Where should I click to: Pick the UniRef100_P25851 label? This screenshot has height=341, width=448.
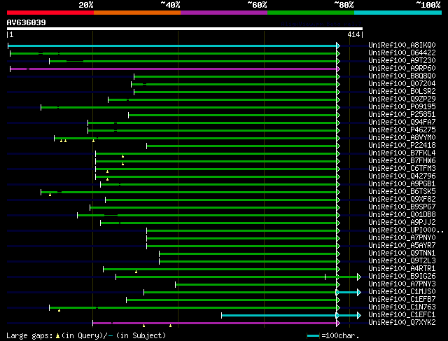point(402,115)
